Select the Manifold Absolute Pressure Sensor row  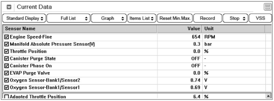[134, 44]
